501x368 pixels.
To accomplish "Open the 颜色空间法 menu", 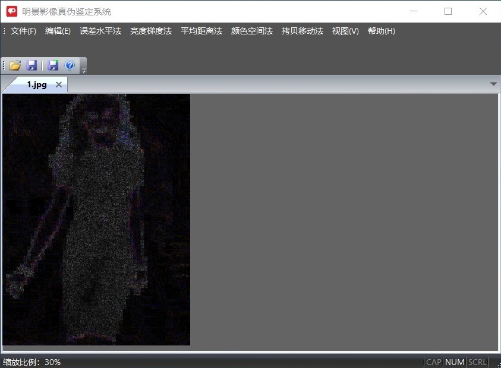I will (252, 31).
